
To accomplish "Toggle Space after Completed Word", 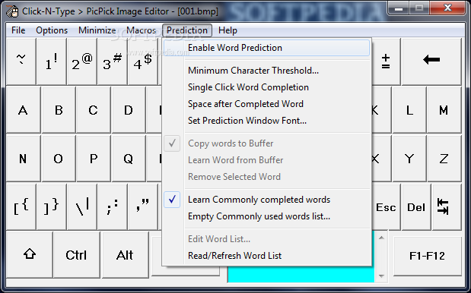I will tap(266, 104).
